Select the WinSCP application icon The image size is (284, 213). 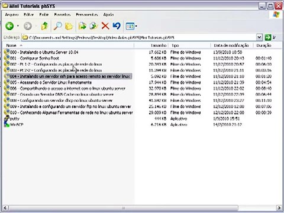click(x=7, y=124)
